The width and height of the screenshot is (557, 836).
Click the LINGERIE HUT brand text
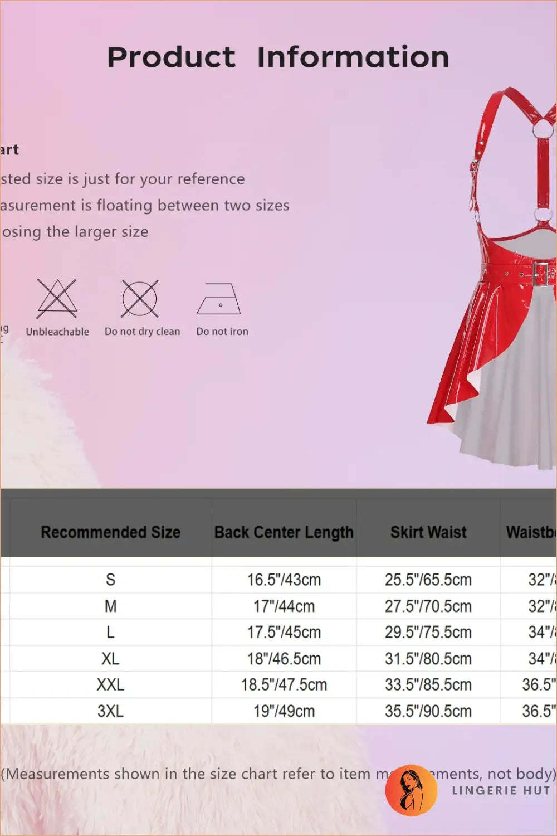pyautogui.click(x=501, y=790)
